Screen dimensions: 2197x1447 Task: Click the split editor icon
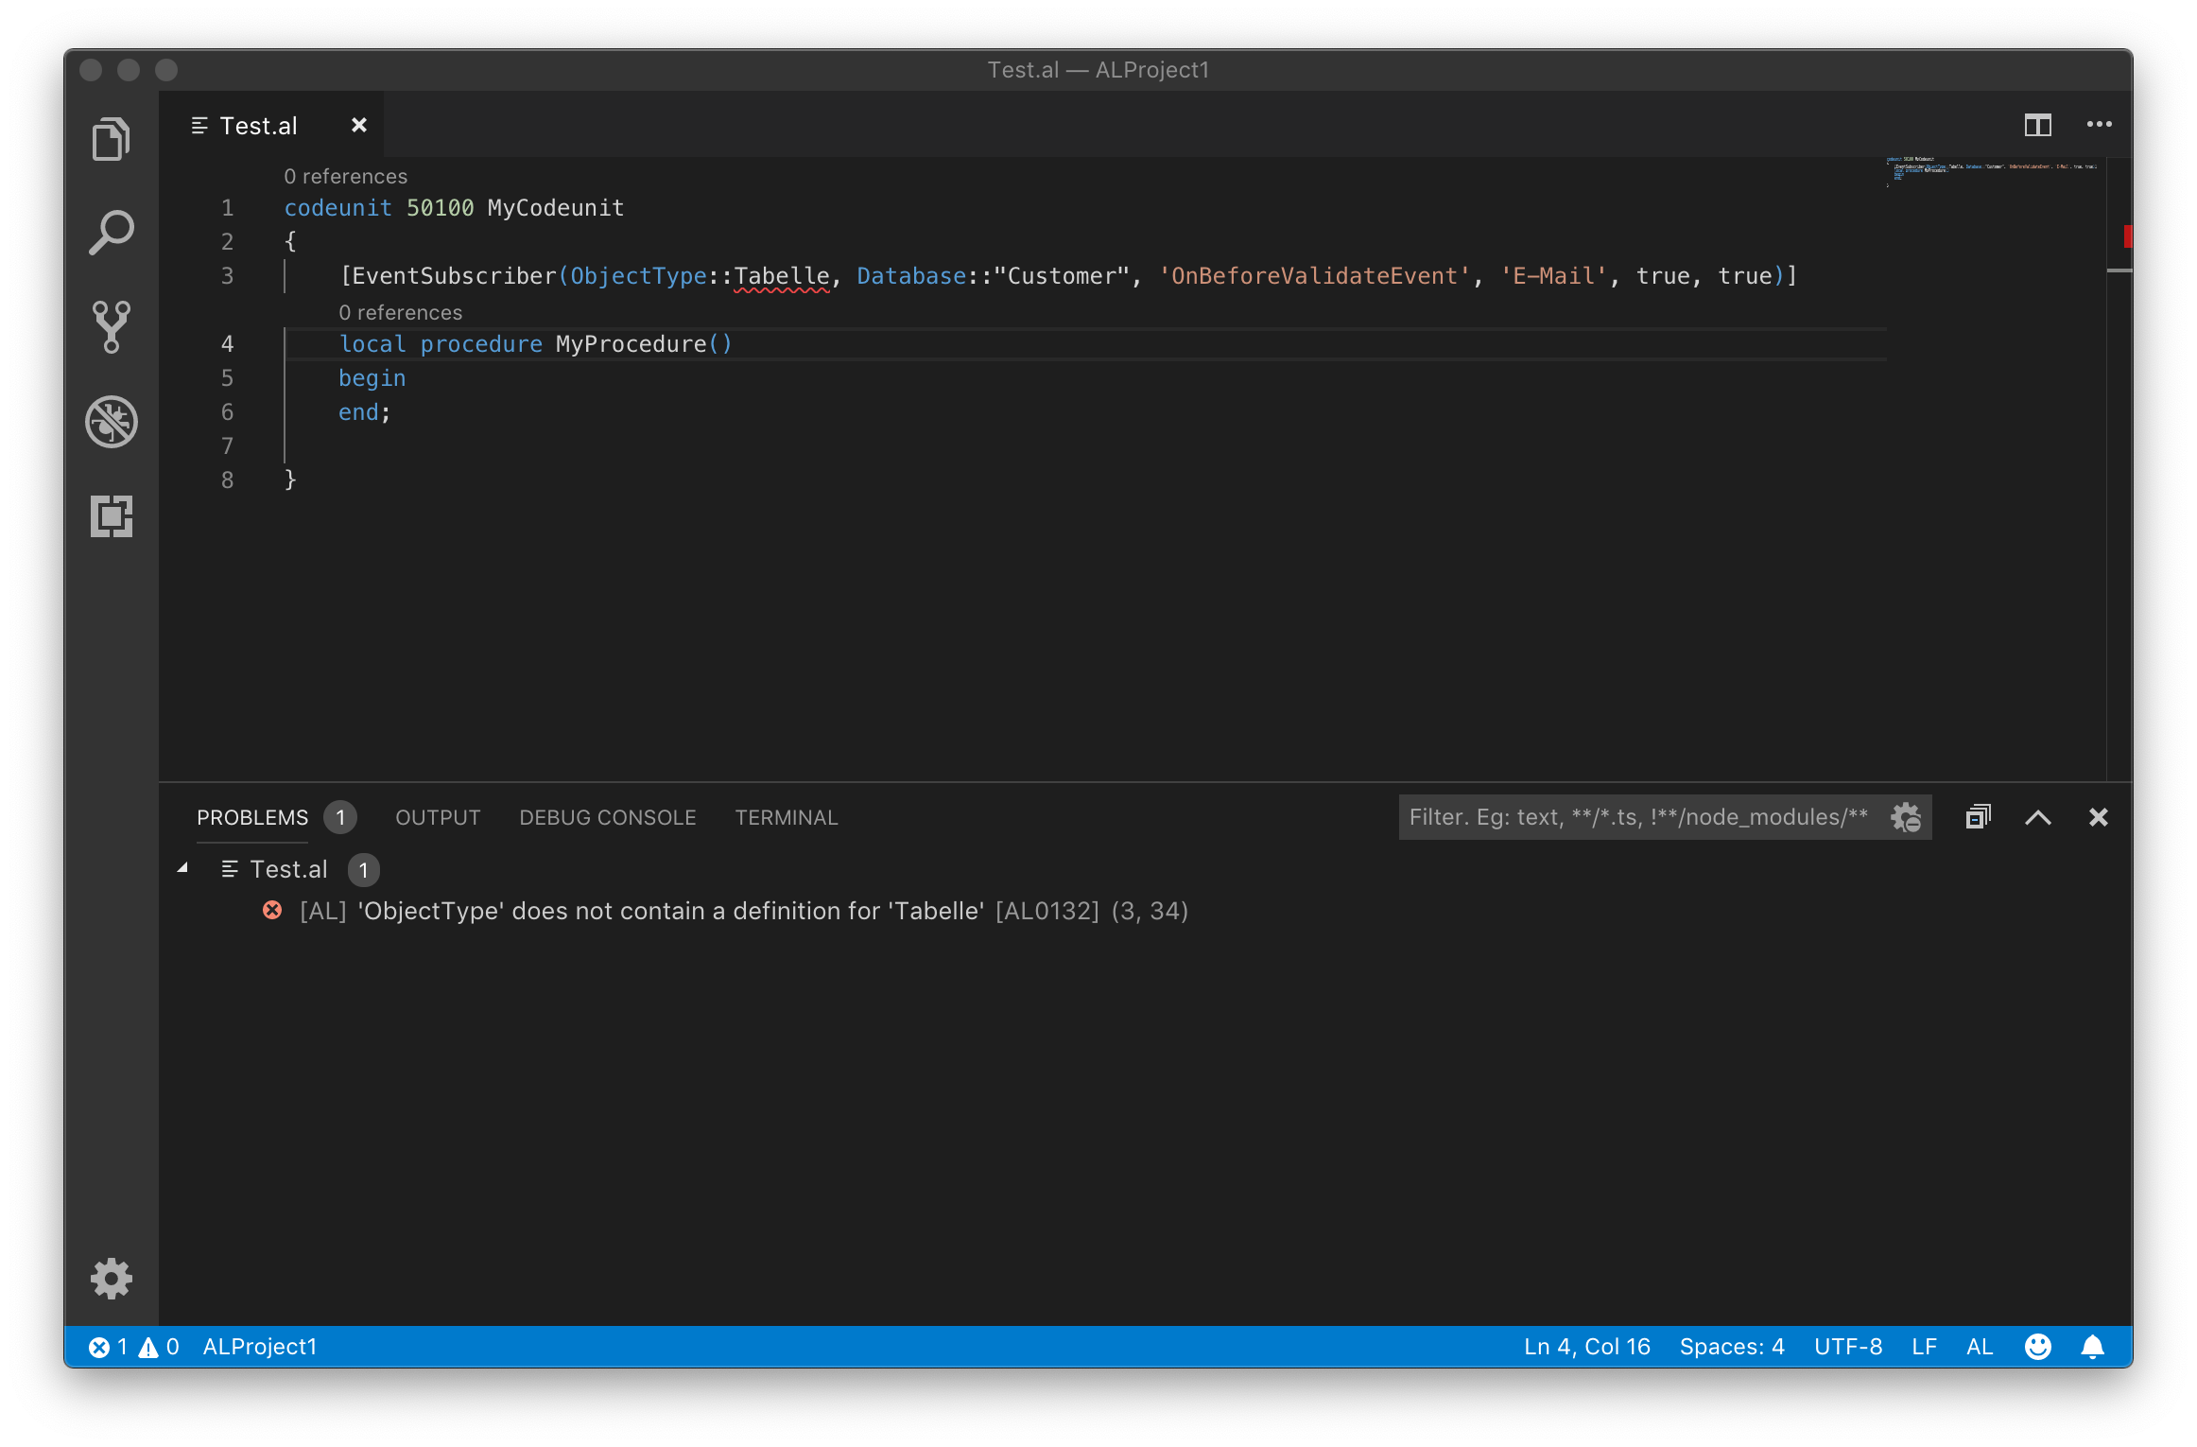tap(2037, 125)
